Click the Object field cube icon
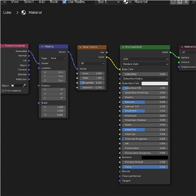The width and height of the screenshot is (196, 196). point(13,85)
